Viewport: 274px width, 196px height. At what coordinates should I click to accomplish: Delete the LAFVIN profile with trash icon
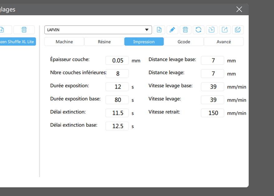(x=185, y=30)
